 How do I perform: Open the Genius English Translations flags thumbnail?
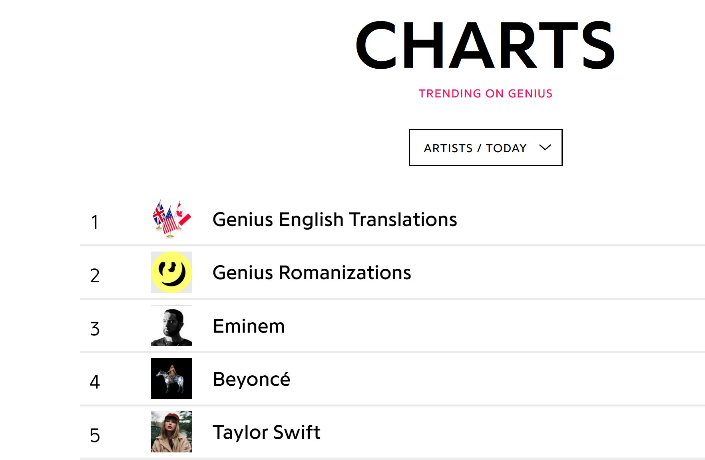(171, 219)
